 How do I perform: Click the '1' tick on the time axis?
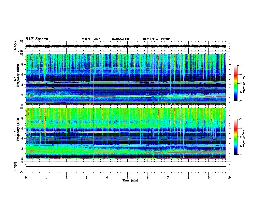[x=46, y=178]
